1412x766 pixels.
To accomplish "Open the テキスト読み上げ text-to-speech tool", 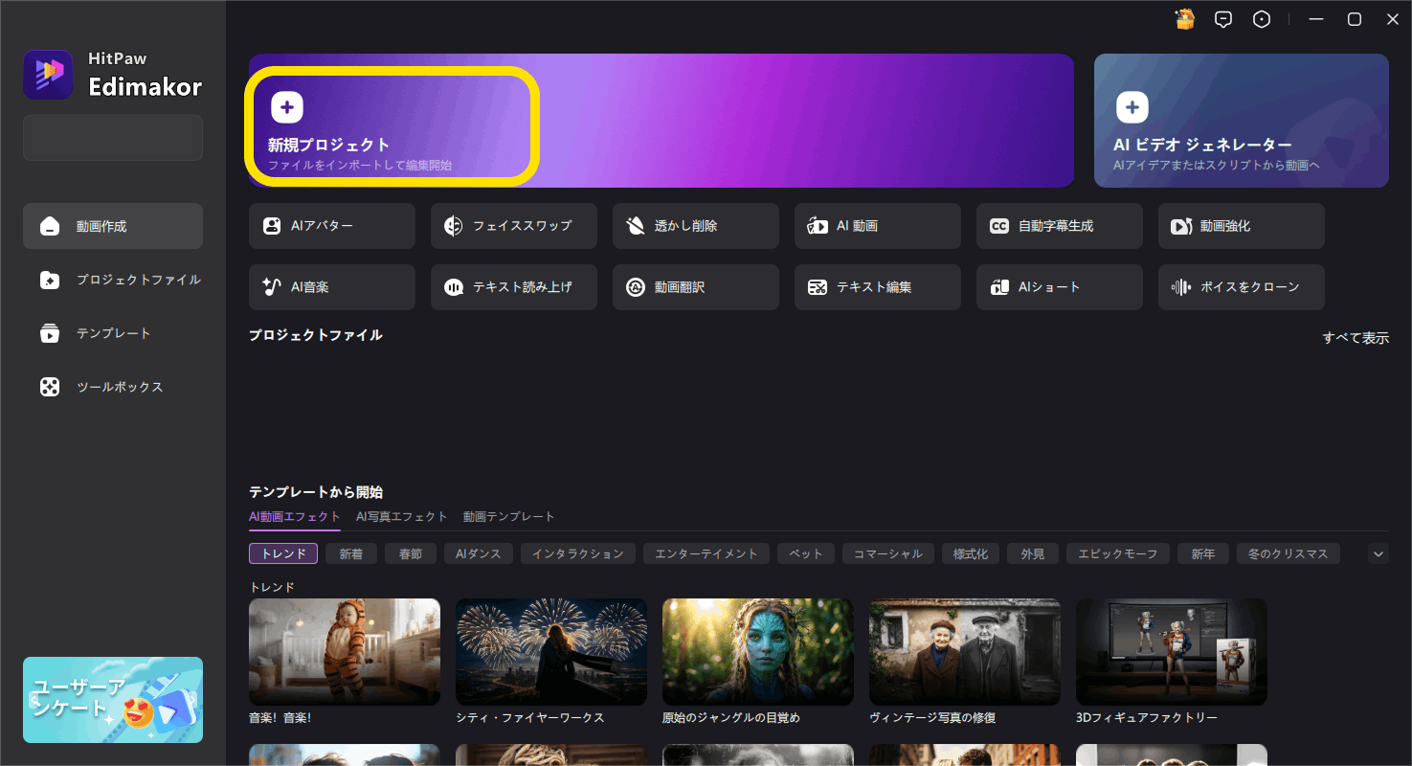I will (513, 286).
